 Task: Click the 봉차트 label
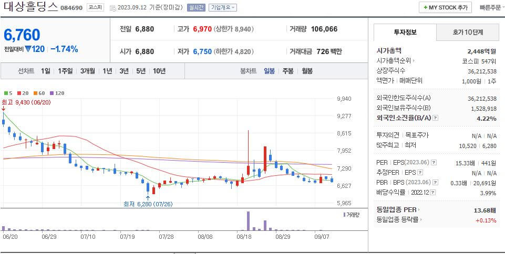click(248, 71)
